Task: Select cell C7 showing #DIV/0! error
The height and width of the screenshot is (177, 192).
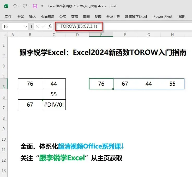Action: [x=54, y=105]
